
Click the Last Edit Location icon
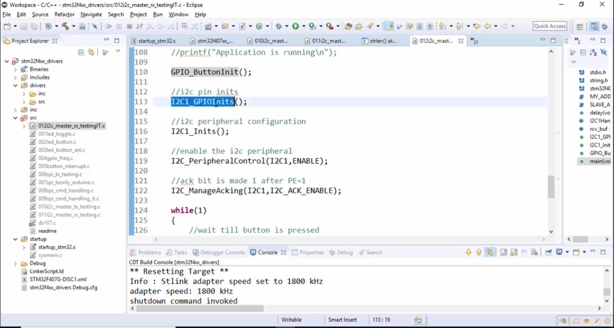click(477, 26)
